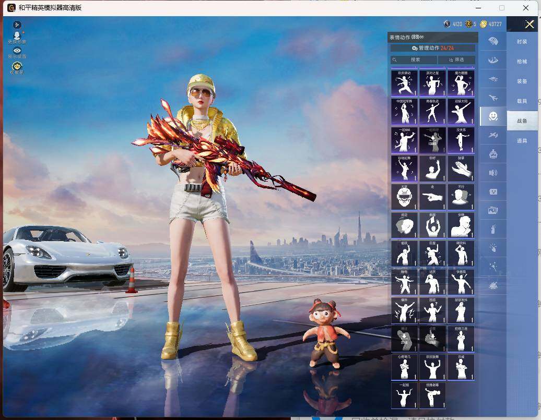Click the 搜索 emote search field

tap(414, 59)
